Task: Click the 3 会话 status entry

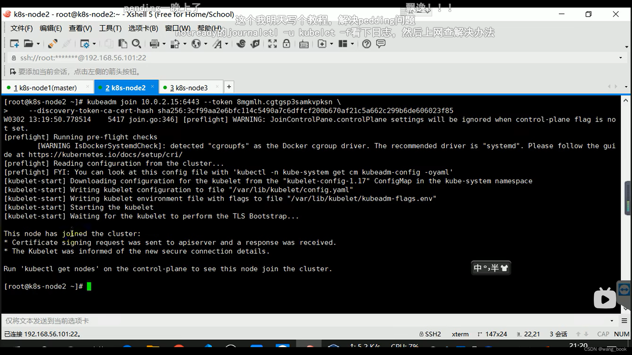Action: click(558, 334)
